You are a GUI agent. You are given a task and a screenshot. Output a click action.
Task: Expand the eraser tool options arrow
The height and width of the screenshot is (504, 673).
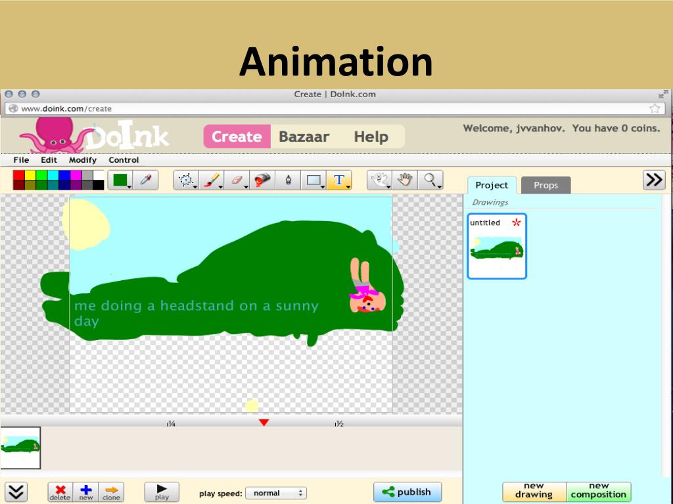[x=246, y=187]
